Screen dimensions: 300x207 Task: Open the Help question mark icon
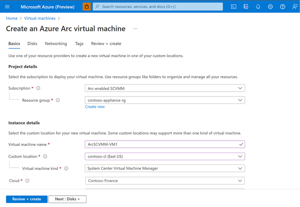[x=283, y=7]
